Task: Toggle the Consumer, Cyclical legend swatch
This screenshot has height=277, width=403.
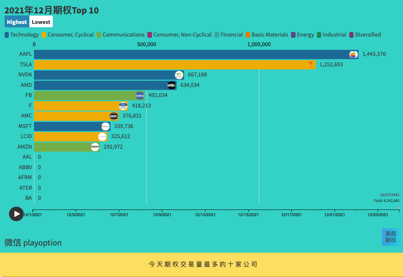Action: click(44, 35)
